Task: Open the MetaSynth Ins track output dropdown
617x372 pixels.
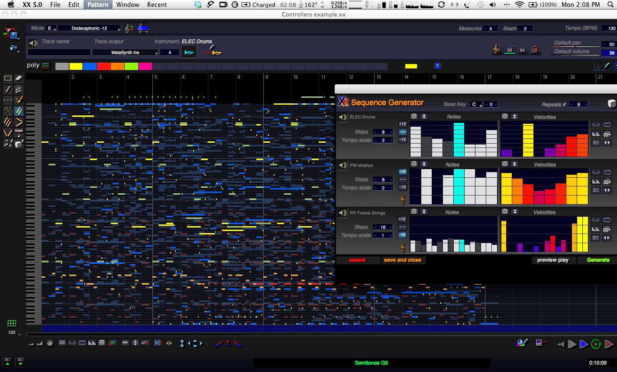Action: 126,52
